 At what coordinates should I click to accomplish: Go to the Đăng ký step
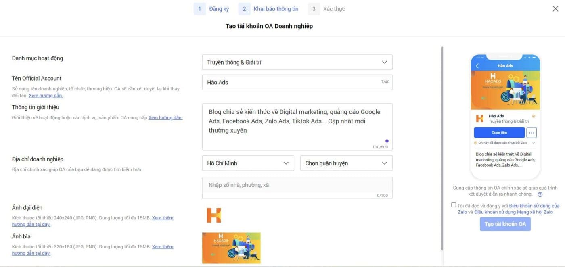[x=219, y=9]
